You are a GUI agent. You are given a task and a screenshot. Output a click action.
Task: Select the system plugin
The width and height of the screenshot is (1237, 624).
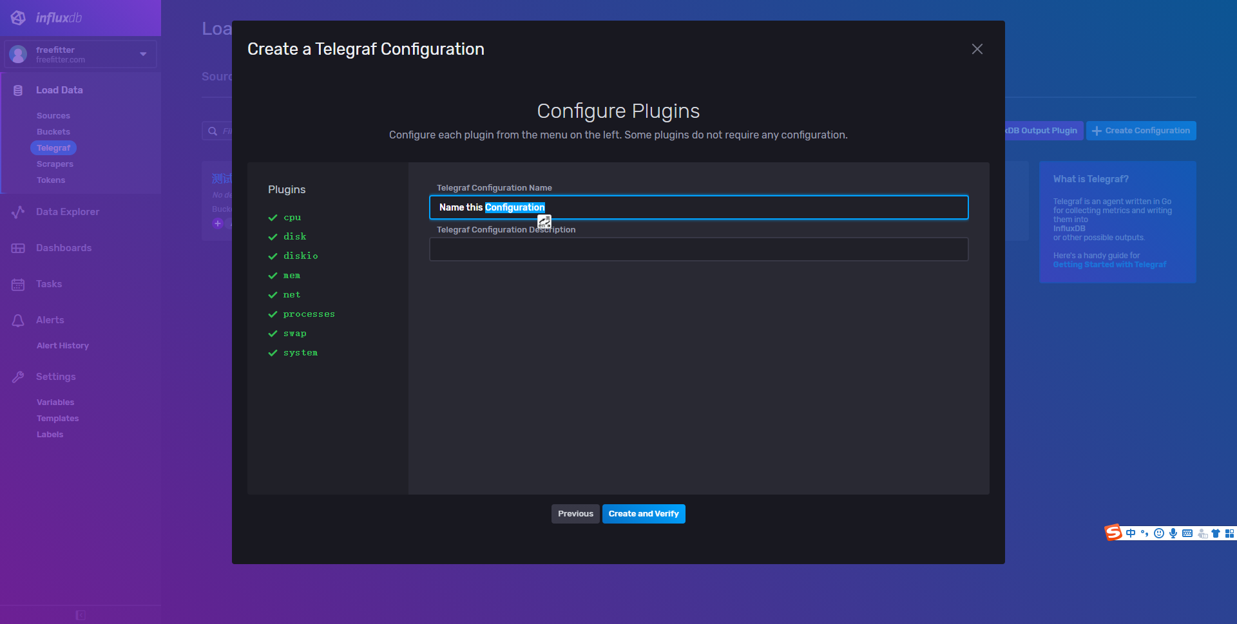pyautogui.click(x=300, y=353)
